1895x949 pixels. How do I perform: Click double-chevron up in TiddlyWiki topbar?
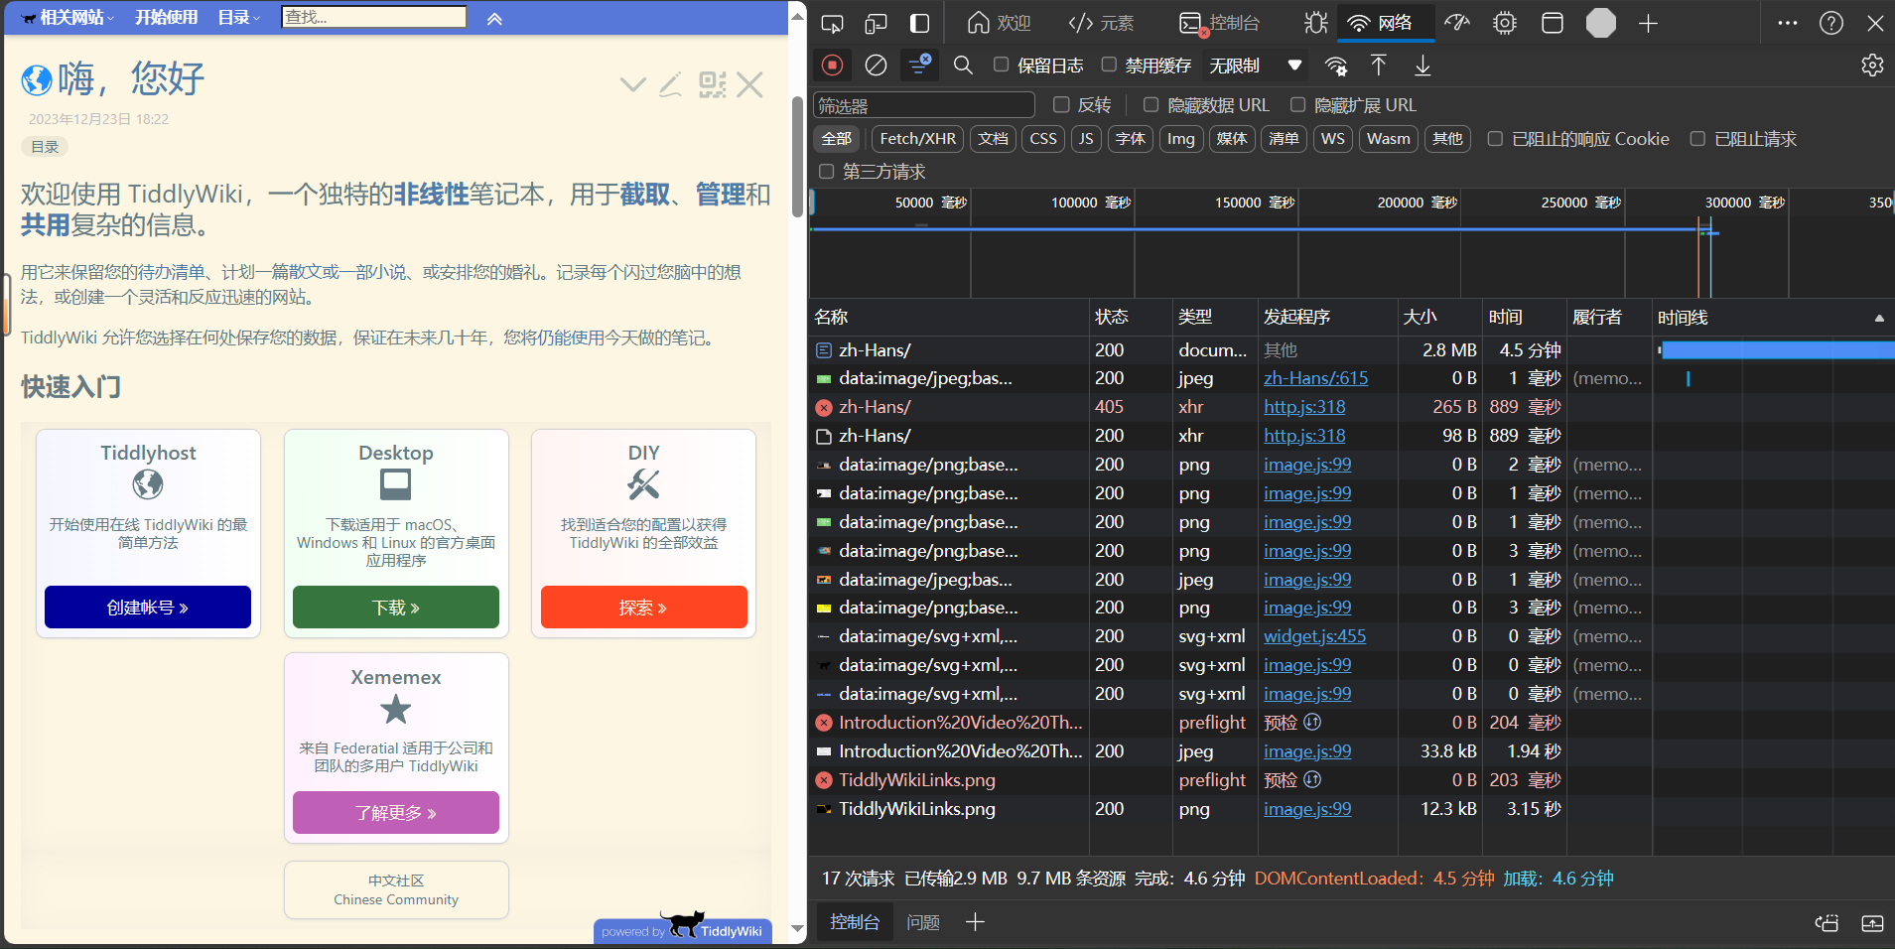pyautogui.click(x=494, y=18)
